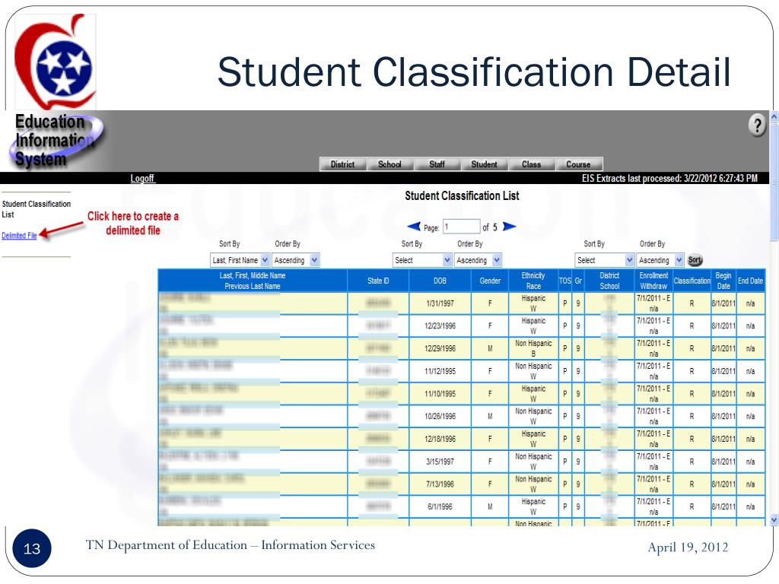Open the right Sort By Select dropdown

(605, 260)
